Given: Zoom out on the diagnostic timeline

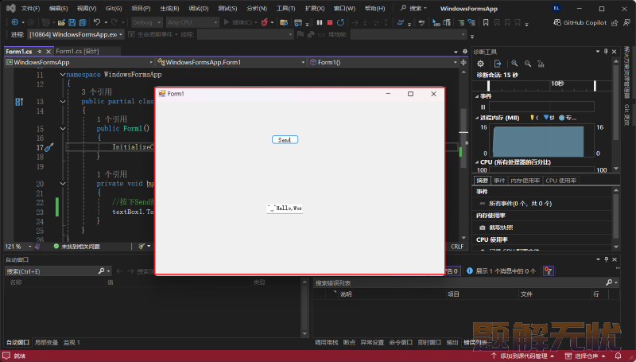Looking at the screenshot, I should point(528,64).
